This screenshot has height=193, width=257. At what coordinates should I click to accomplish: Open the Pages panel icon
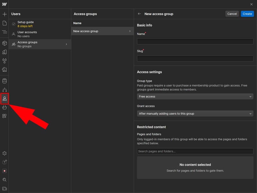click(4, 23)
